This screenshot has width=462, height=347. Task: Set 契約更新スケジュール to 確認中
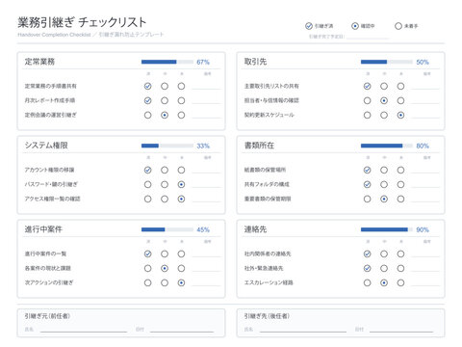pyautogui.click(x=384, y=115)
